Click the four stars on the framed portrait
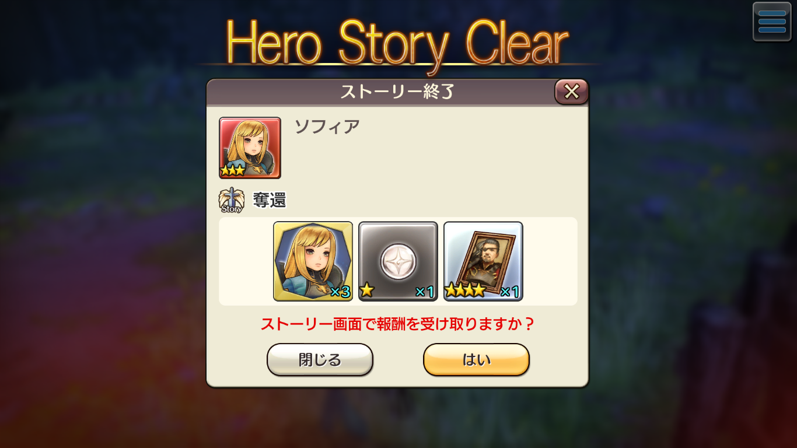The height and width of the screenshot is (448, 797). point(465,290)
